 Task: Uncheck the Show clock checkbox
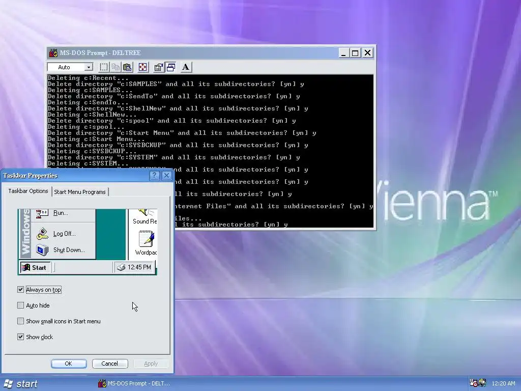[x=20, y=337]
